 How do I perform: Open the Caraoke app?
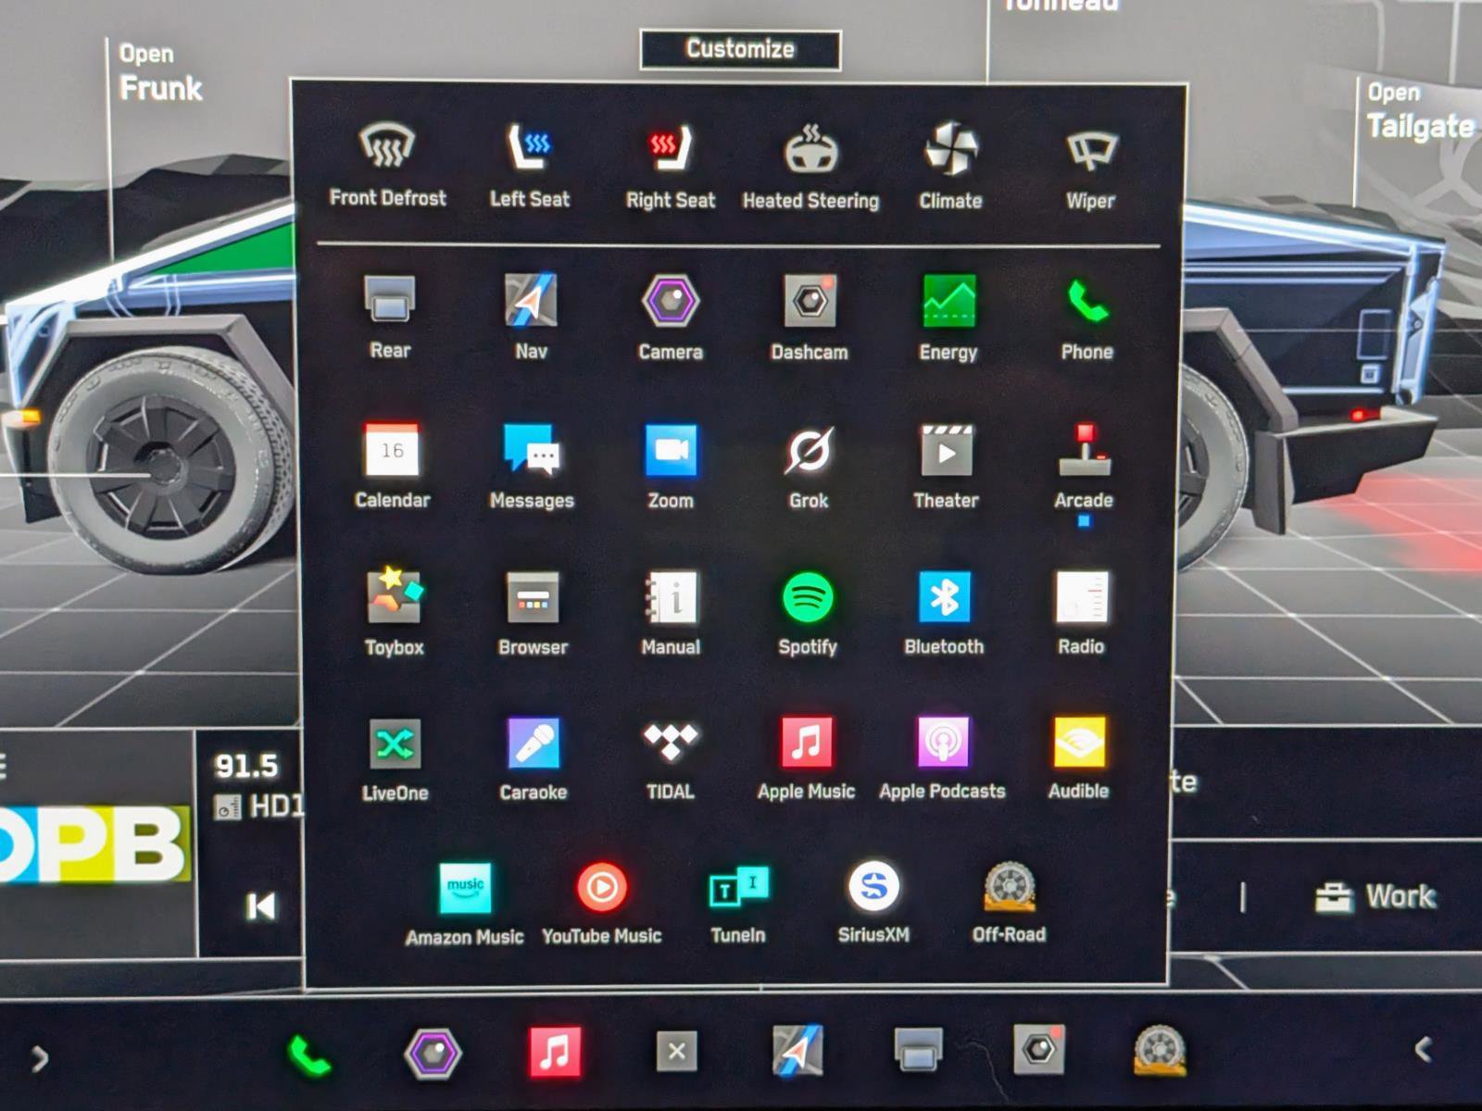tap(533, 757)
